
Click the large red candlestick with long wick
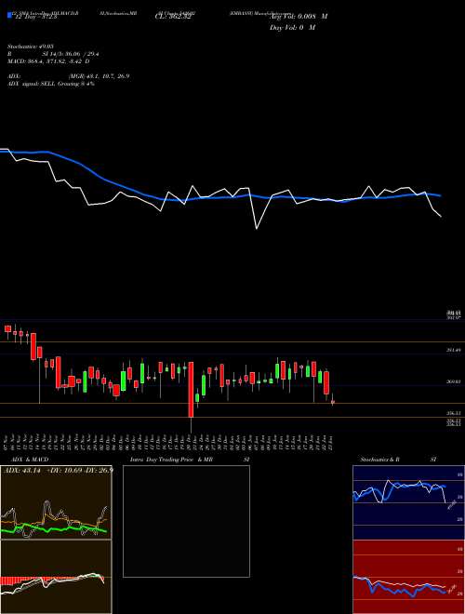pos(191,390)
